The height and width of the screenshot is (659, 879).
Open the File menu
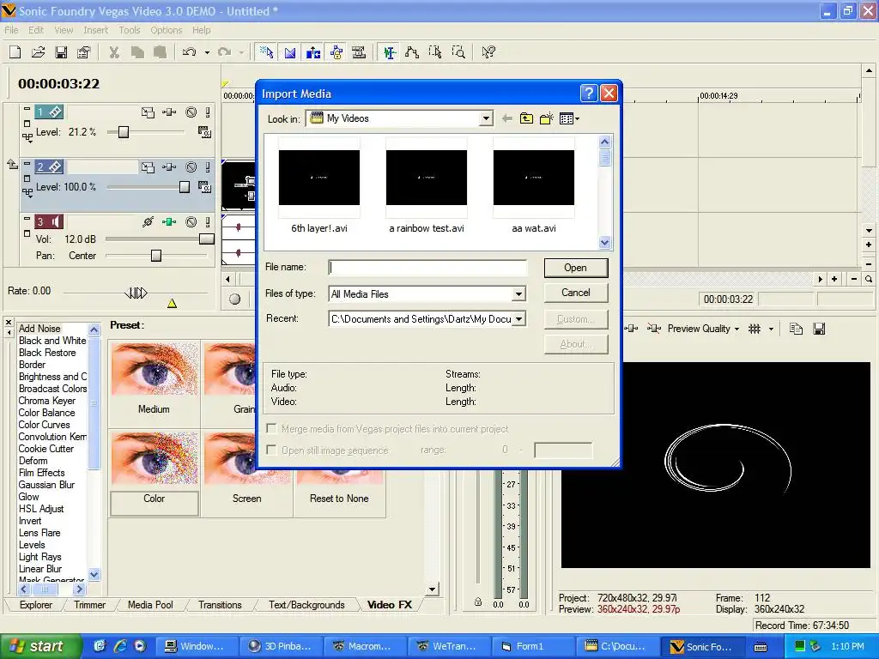click(11, 30)
